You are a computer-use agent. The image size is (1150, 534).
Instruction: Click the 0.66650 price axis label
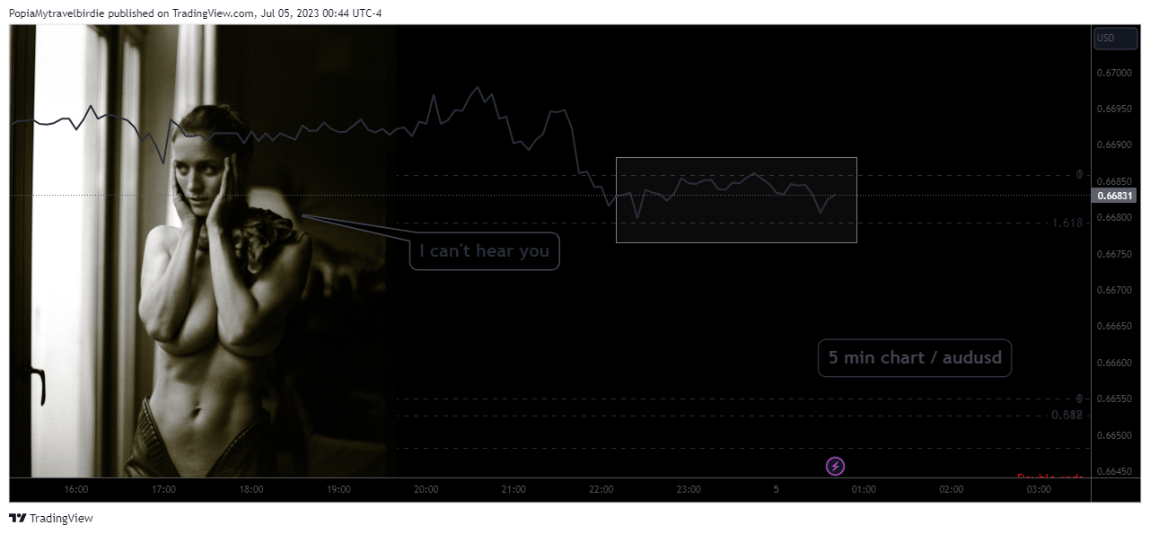click(1116, 326)
